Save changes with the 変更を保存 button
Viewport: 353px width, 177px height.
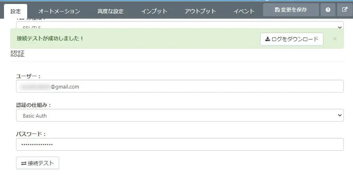[291, 10]
